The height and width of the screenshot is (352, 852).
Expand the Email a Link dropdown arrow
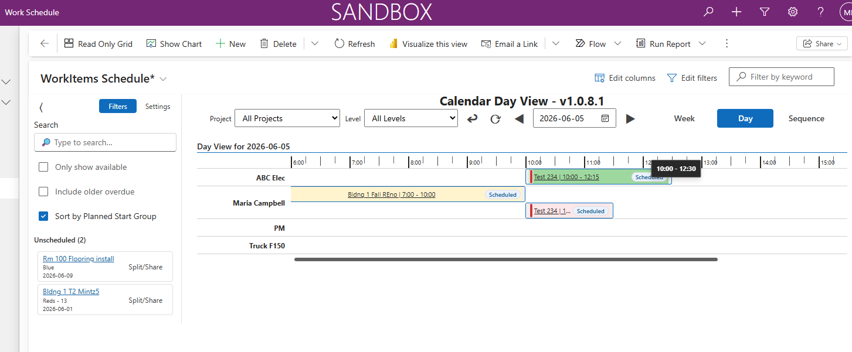[x=556, y=43]
